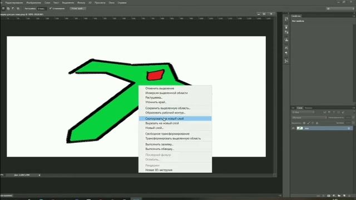The image size is (356, 200).
Task: Choose Скопировать на новый слой menu item
Action: tap(175, 118)
